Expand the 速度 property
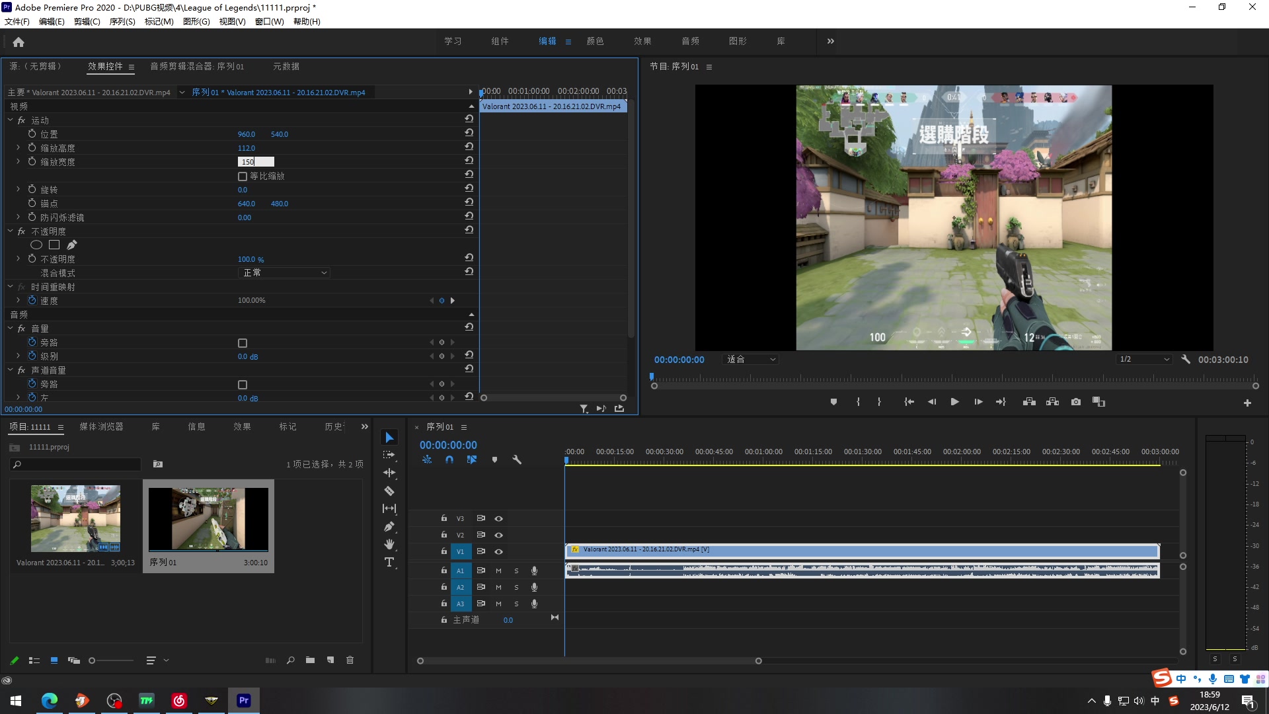The width and height of the screenshot is (1269, 714). (19, 300)
